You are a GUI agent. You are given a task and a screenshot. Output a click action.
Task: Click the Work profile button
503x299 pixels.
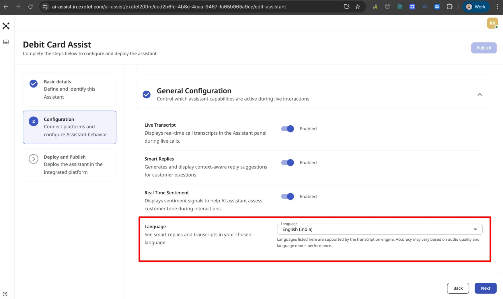pyautogui.click(x=476, y=7)
